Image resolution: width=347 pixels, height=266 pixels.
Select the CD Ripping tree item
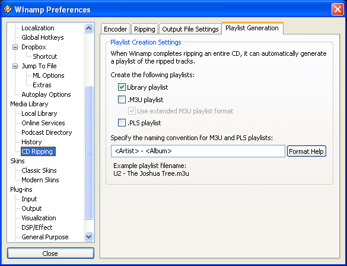[38, 151]
